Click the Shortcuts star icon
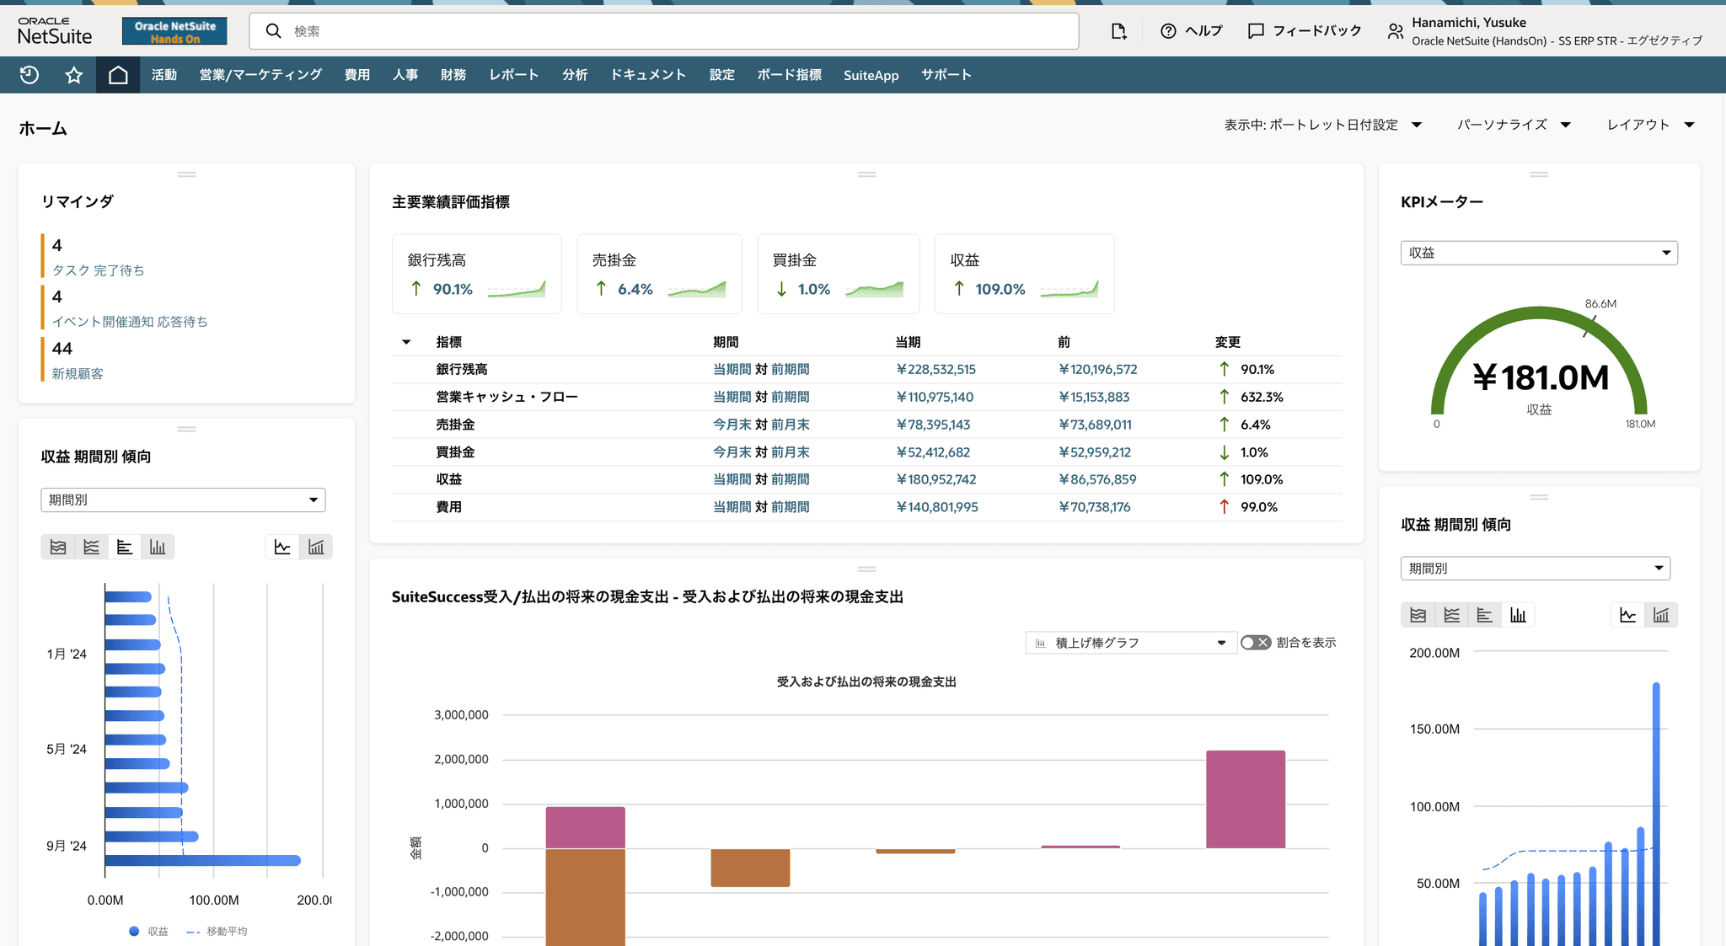This screenshot has height=946, width=1726. pos(74,75)
